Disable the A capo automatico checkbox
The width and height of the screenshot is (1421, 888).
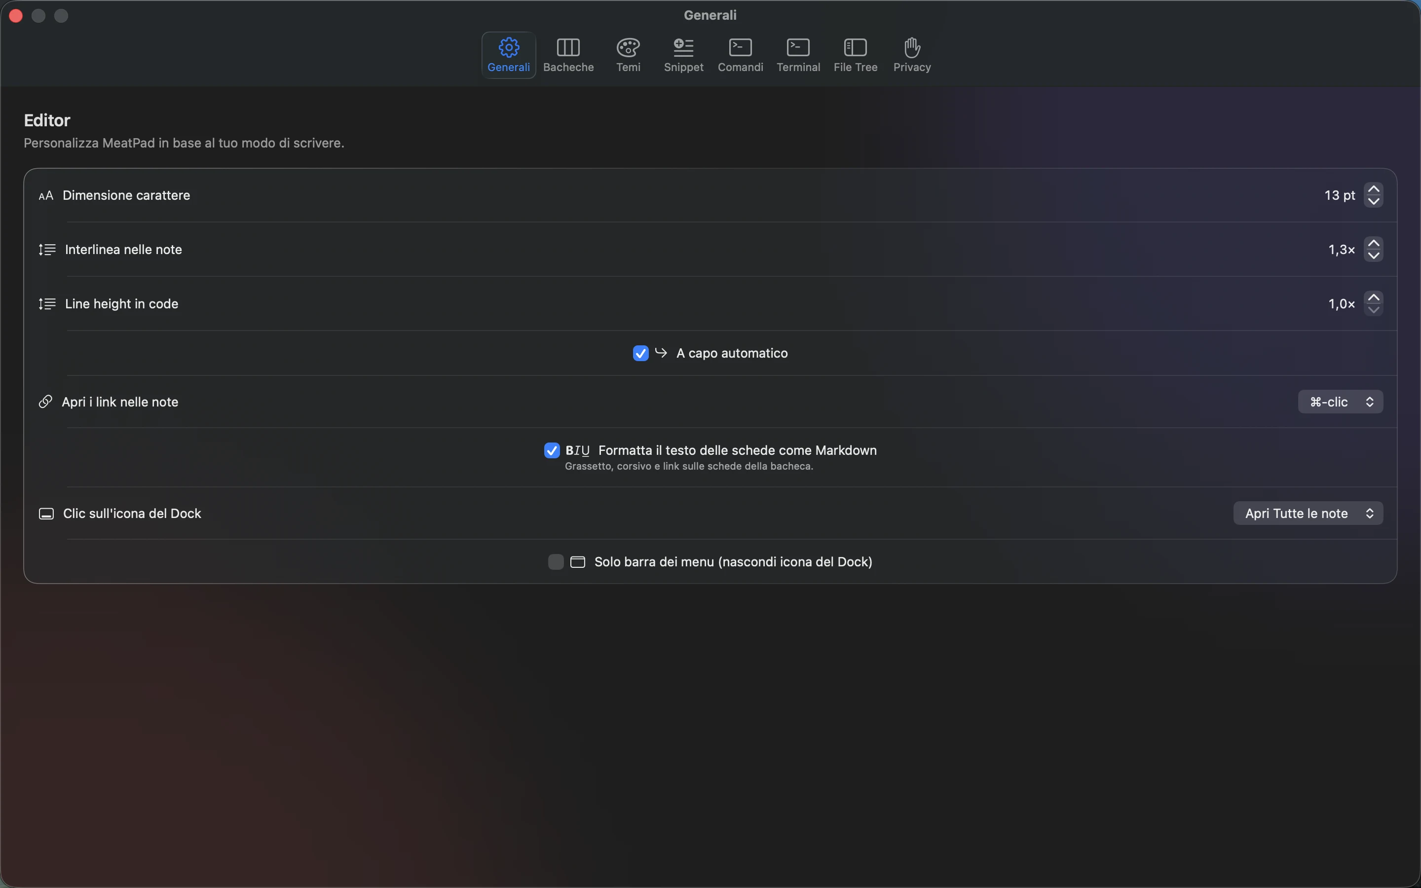point(640,353)
